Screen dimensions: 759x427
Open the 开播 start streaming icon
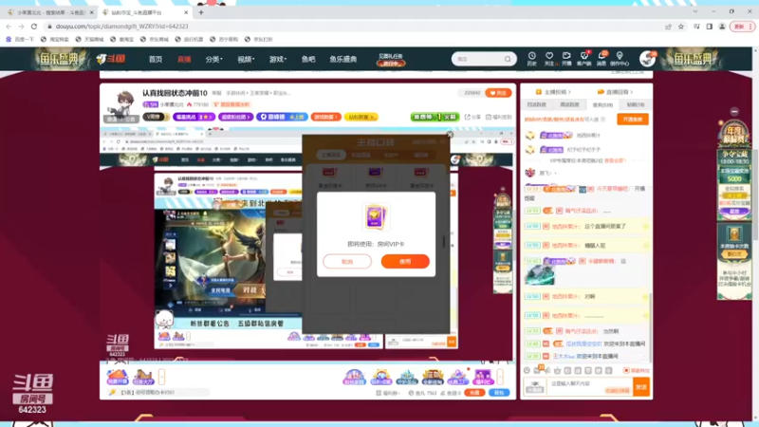click(x=566, y=59)
